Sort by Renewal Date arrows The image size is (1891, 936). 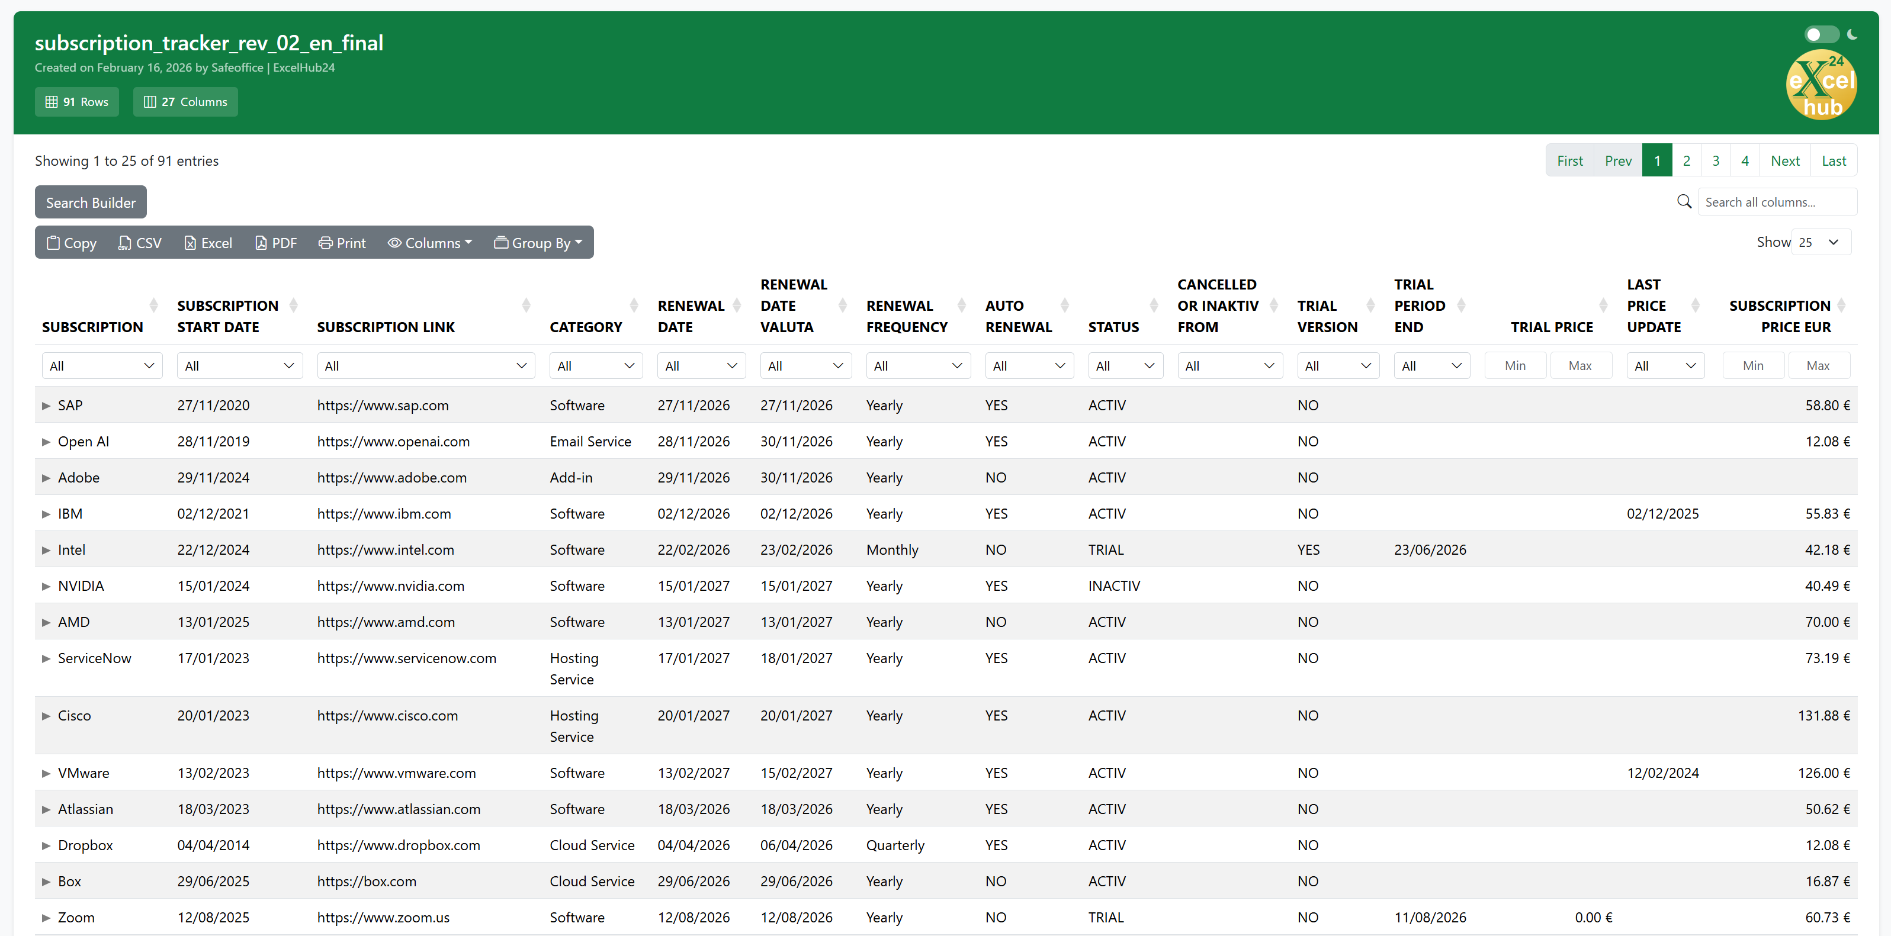(x=737, y=305)
